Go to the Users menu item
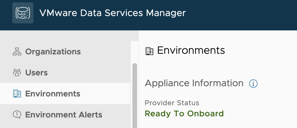Image resolution: width=297 pixels, height=128 pixels. coord(37,73)
